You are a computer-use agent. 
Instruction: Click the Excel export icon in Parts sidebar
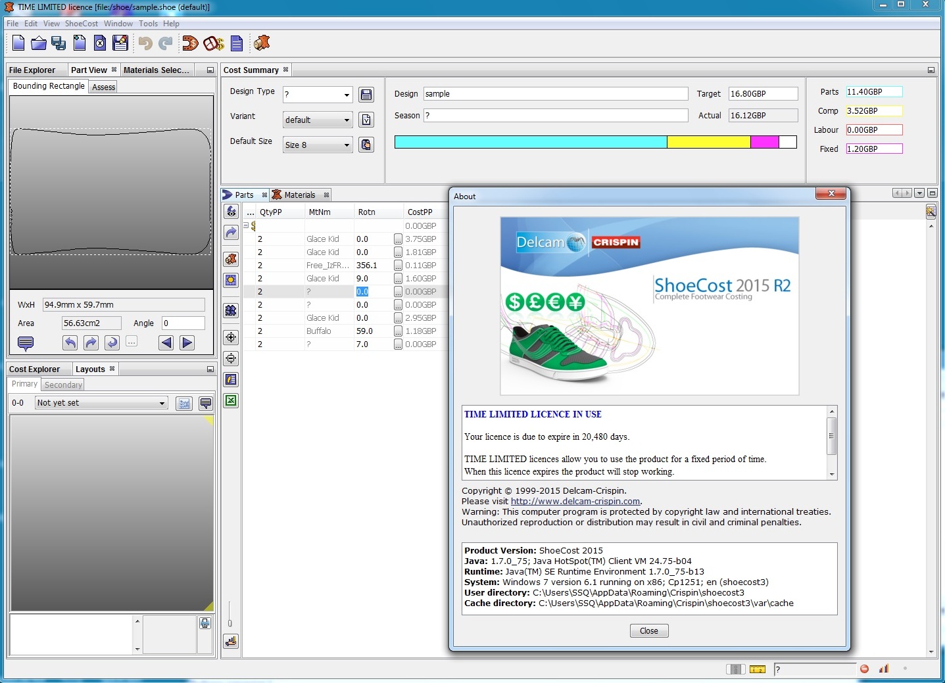tap(231, 400)
